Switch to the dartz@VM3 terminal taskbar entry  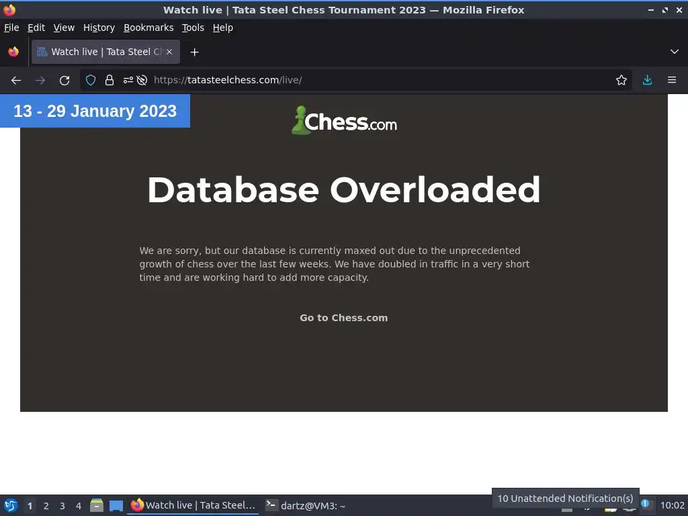pyautogui.click(x=306, y=505)
